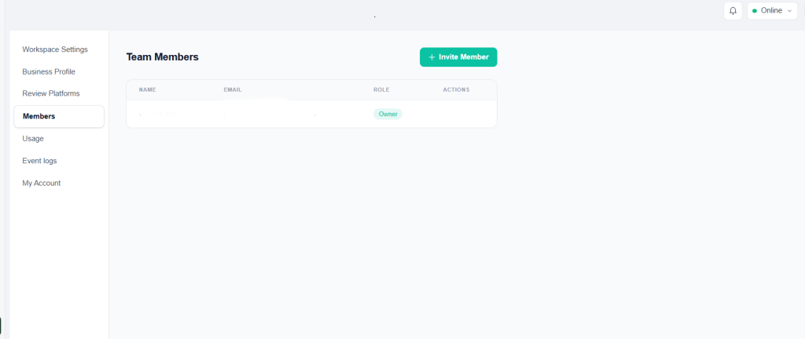Open the Usage page
Viewport: 805px width, 339px height.
click(x=33, y=138)
